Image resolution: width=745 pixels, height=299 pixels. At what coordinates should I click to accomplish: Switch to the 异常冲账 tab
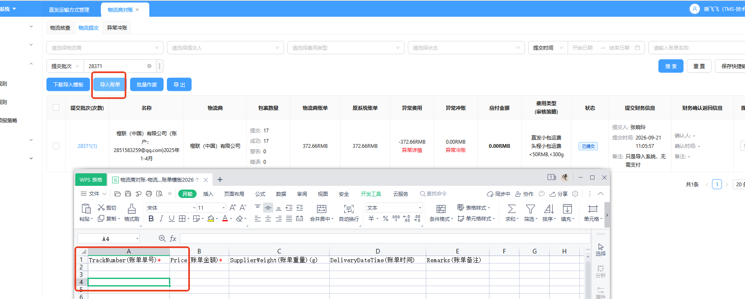[x=117, y=28]
